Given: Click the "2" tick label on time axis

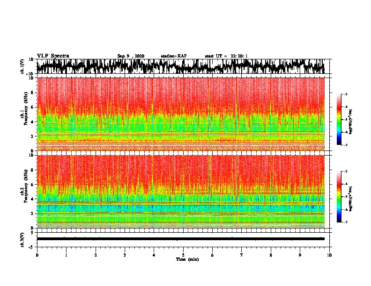Looking at the screenshot, I should tap(96, 255).
